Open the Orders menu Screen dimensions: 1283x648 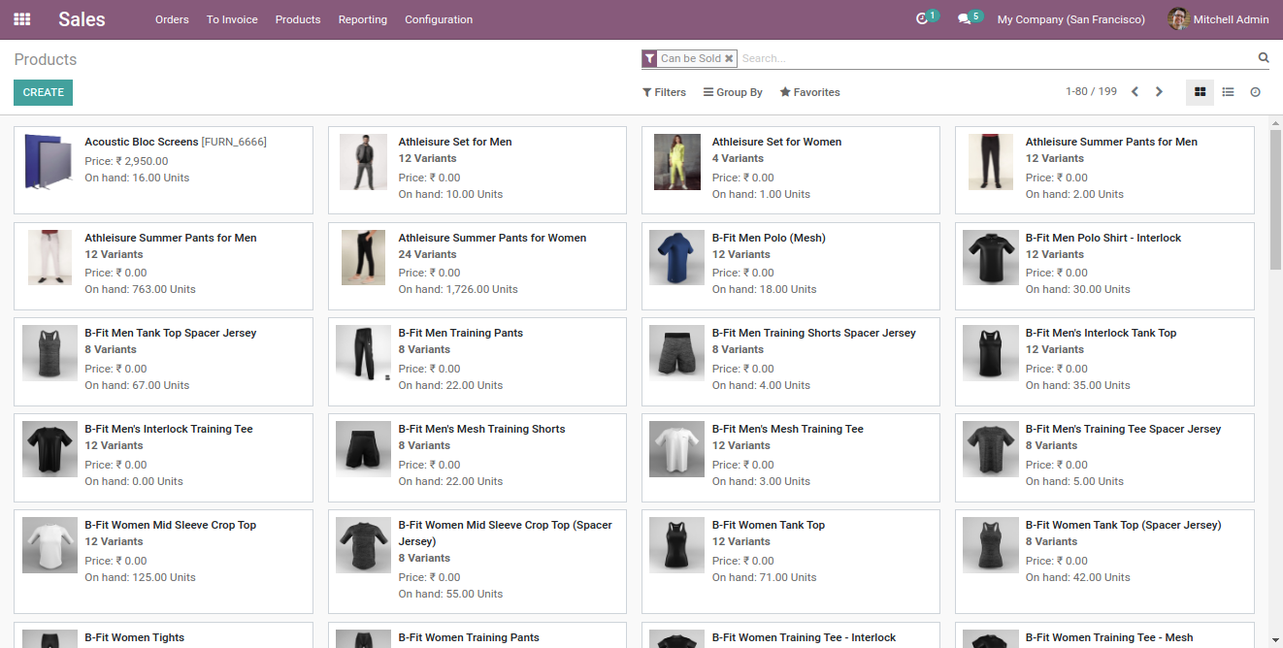pyautogui.click(x=172, y=19)
